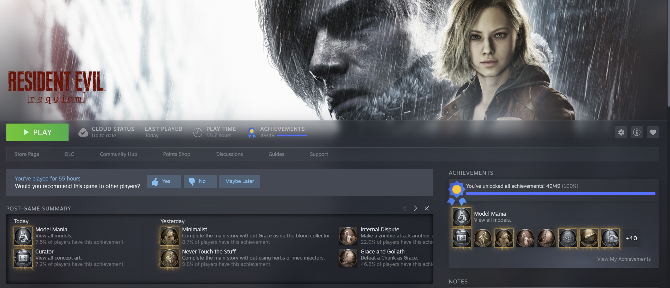
Task: Select the blonde woman icon in Achievements panel row
Action: point(504,238)
